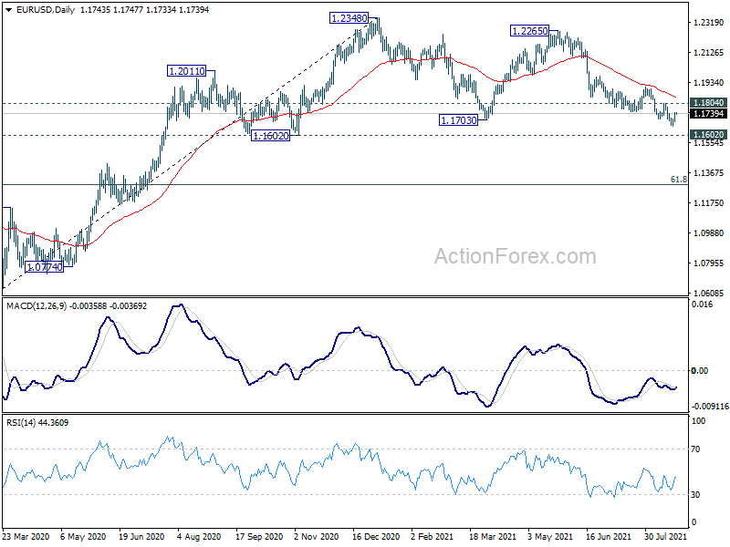This screenshot has width=730, height=547.
Task: Click the 1.18040 level tag on price axis
Action: tap(709, 102)
